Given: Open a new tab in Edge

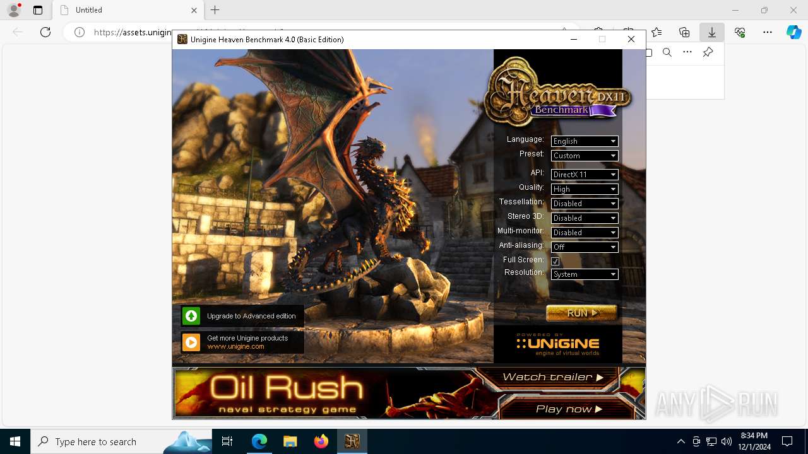Looking at the screenshot, I should (215, 10).
